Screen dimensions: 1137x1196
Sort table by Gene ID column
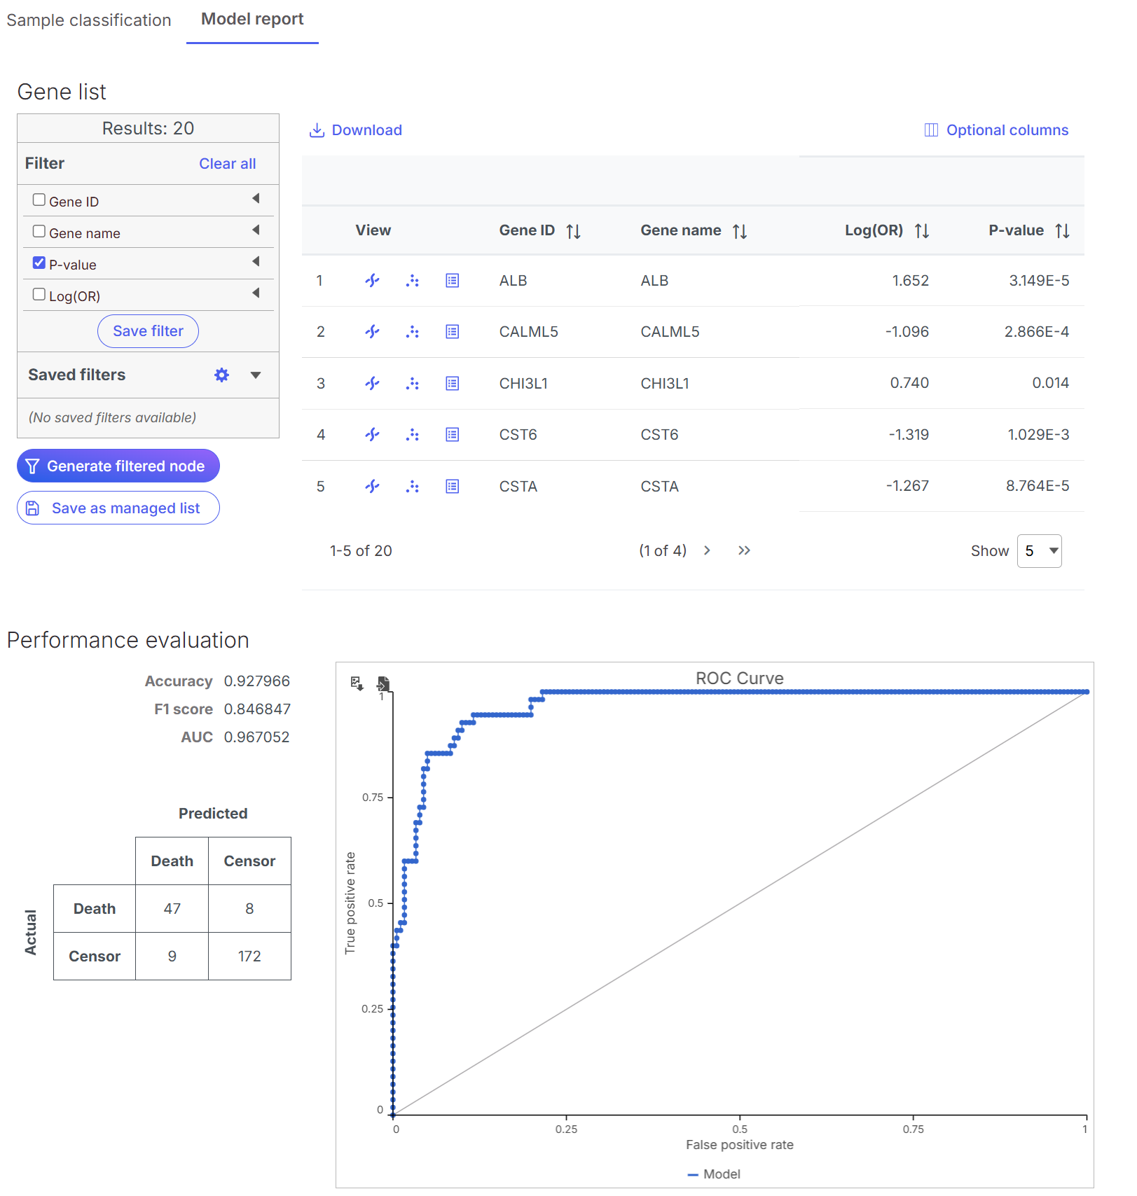[x=573, y=231]
